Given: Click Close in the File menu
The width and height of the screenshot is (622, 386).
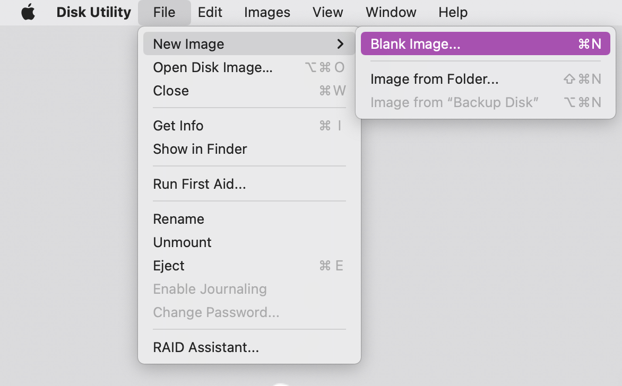Looking at the screenshot, I should pyautogui.click(x=249, y=91).
